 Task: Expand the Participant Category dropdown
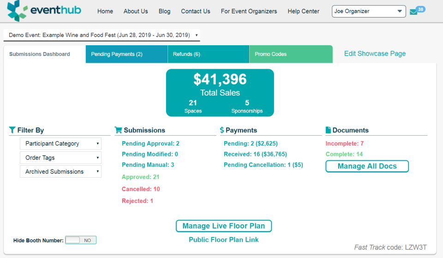click(60, 144)
